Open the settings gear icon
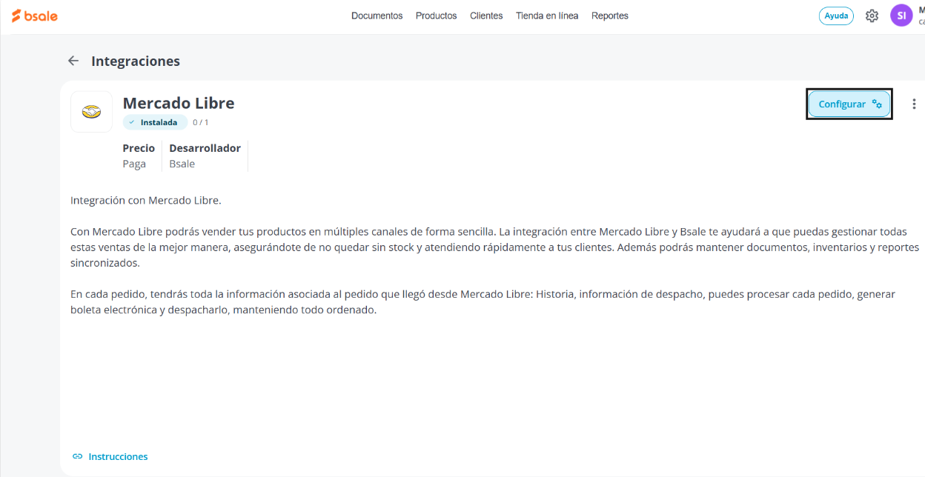 click(872, 16)
